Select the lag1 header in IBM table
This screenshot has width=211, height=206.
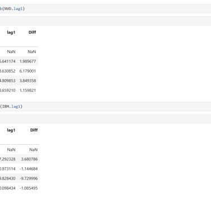11,131
